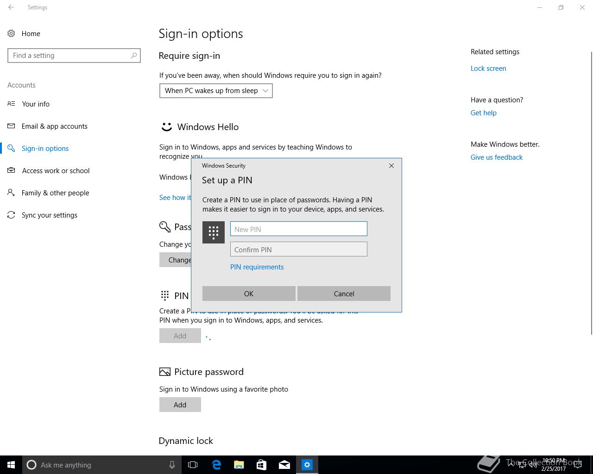Click See how it works link
This screenshot has width=593, height=474.
click(x=175, y=197)
